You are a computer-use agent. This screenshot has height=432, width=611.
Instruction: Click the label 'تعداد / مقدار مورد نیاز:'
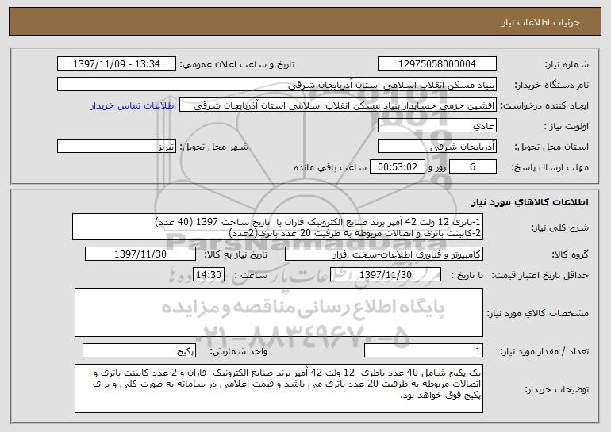click(544, 352)
